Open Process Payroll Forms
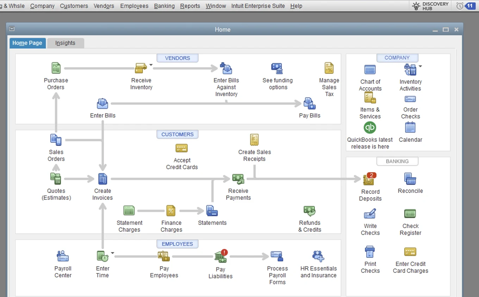This screenshot has width=479, height=297. tap(277, 256)
